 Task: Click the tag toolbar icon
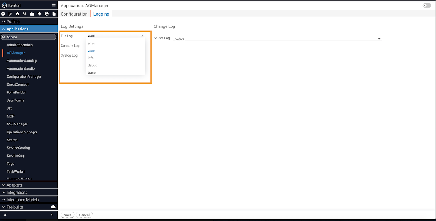click(40, 14)
